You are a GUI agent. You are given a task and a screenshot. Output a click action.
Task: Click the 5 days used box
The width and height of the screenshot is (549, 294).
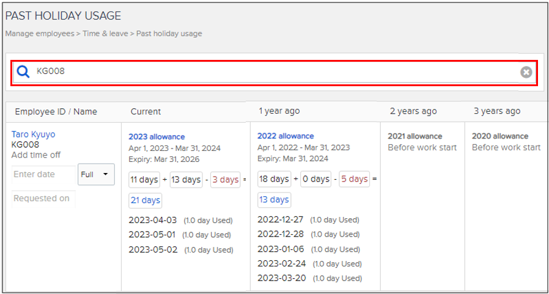tap(355, 179)
